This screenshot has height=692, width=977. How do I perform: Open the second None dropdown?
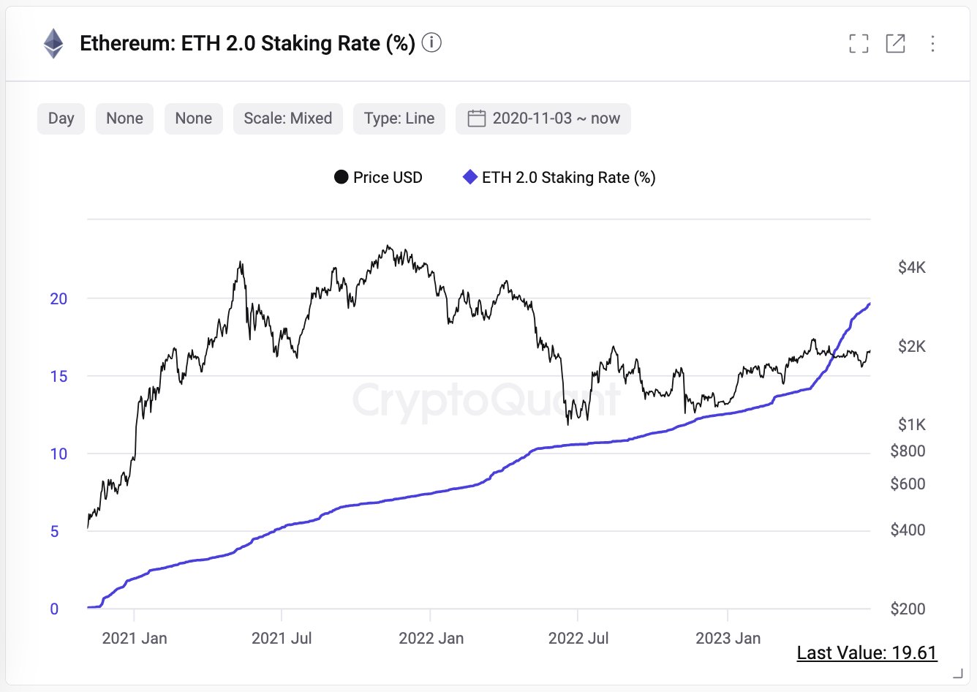193,119
